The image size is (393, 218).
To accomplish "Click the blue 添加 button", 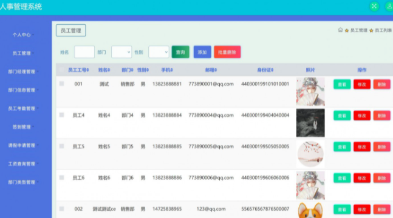I will [202, 52].
